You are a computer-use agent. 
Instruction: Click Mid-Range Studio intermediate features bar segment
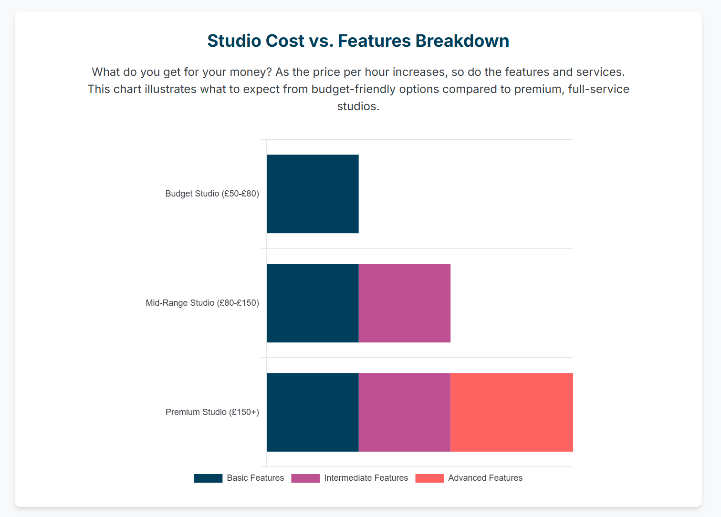pyautogui.click(x=405, y=303)
